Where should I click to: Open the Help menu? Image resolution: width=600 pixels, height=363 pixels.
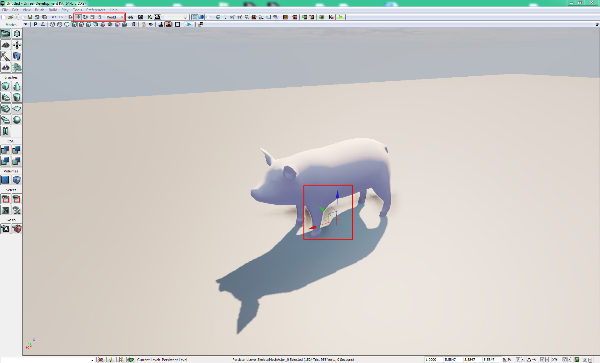(x=113, y=10)
